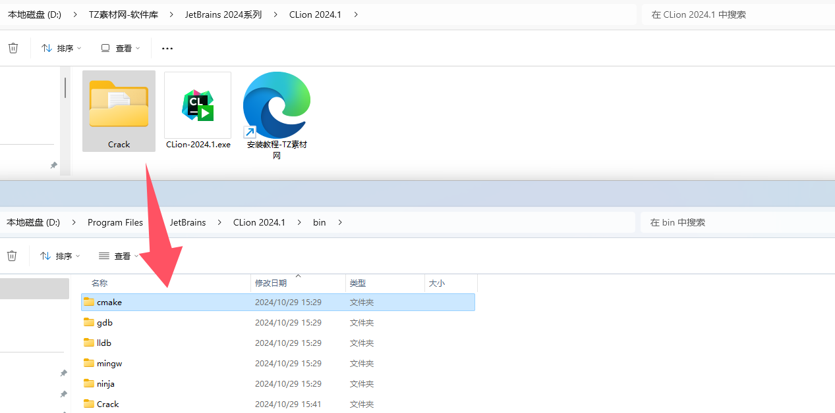Open the 查看 view dropdown in bin window
Viewport: 835px width, 413px height.
point(119,256)
